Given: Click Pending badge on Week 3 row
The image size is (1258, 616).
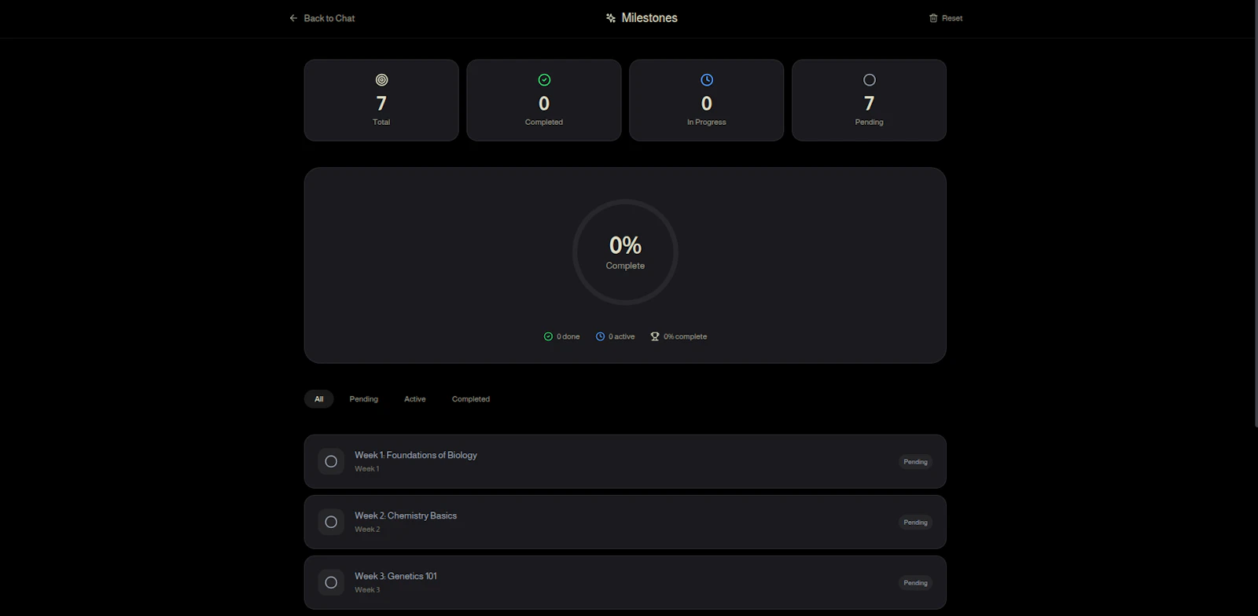Looking at the screenshot, I should point(915,583).
